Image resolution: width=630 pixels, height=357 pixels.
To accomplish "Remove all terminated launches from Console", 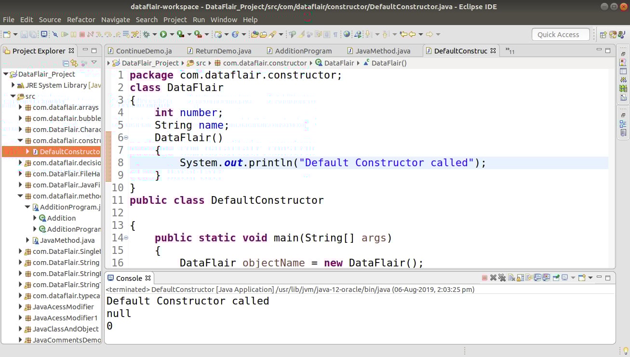I will [502, 278].
